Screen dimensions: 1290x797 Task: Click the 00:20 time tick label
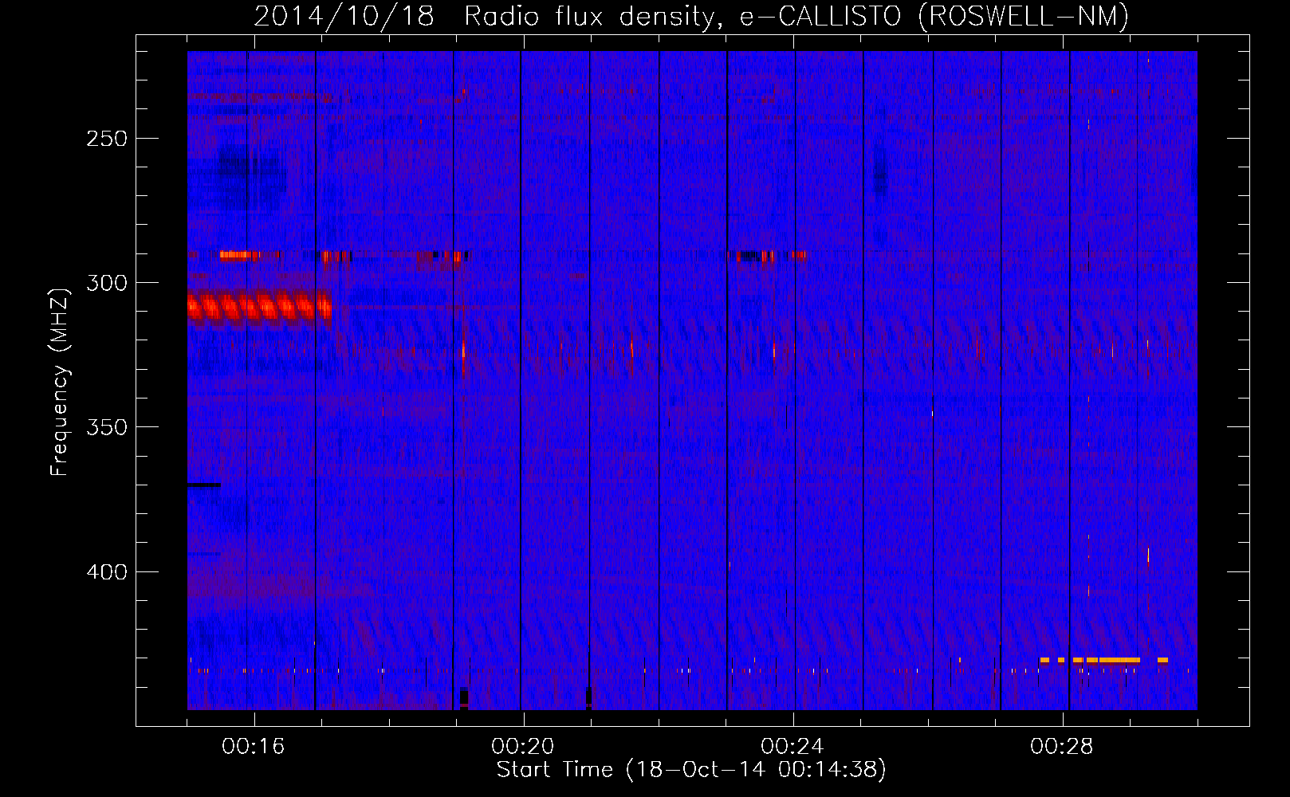523,746
